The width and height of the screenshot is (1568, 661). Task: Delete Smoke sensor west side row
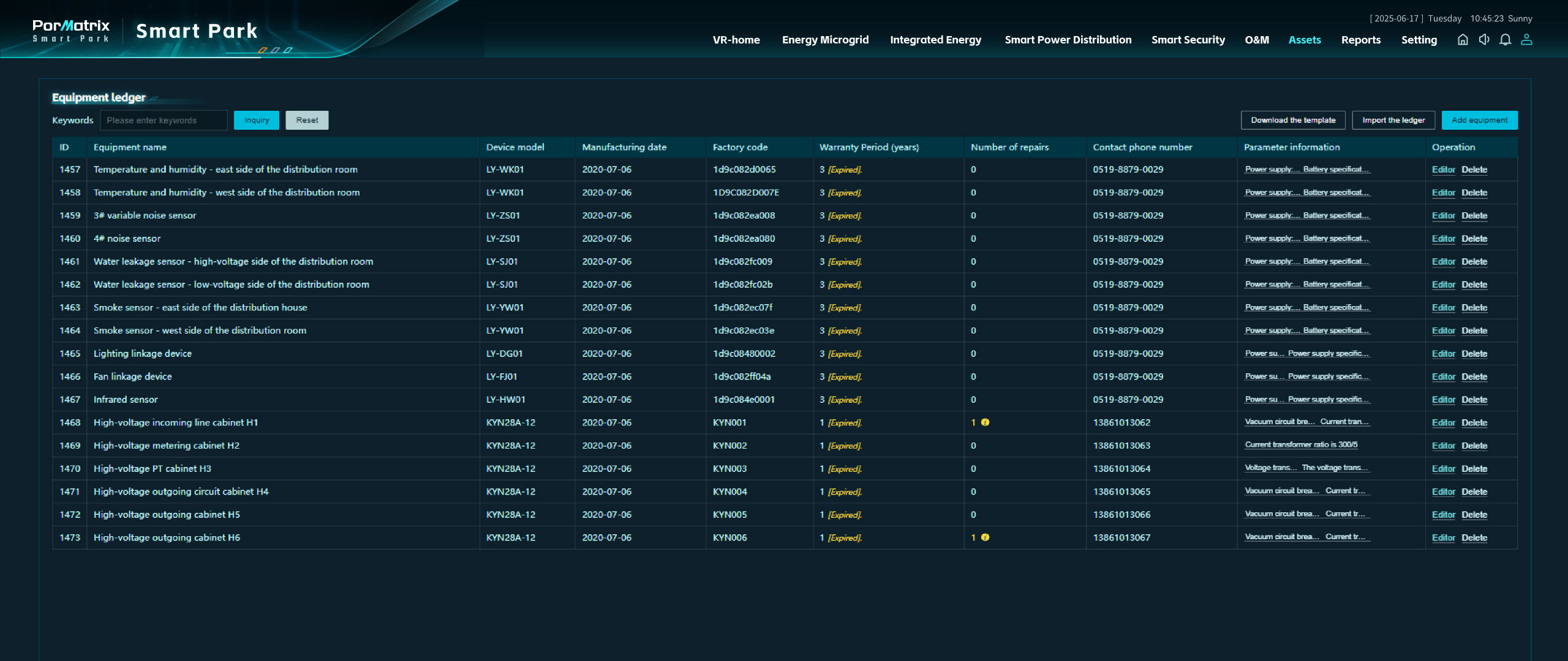tap(1474, 331)
